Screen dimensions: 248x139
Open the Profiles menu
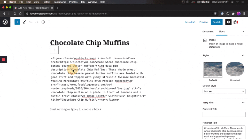point(73,2)
